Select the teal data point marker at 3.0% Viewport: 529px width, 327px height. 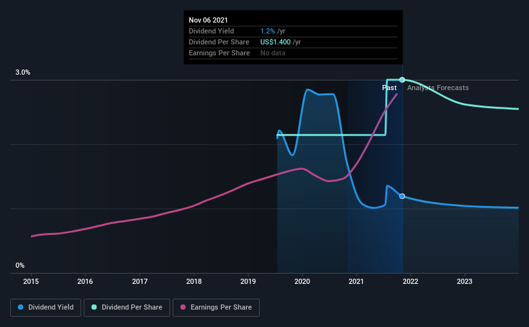pyautogui.click(x=402, y=80)
